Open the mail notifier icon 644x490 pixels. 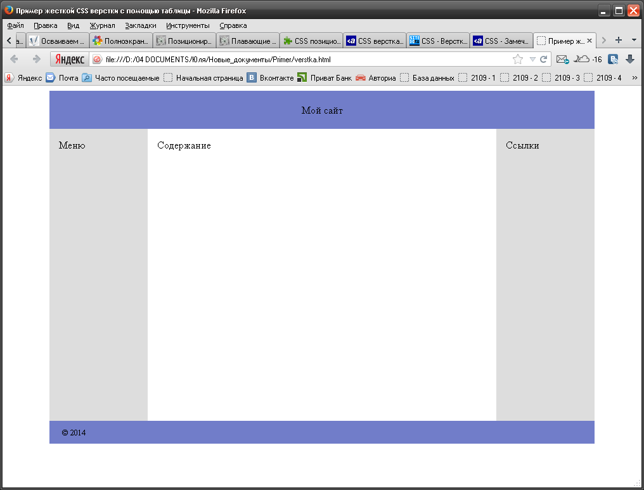point(562,59)
